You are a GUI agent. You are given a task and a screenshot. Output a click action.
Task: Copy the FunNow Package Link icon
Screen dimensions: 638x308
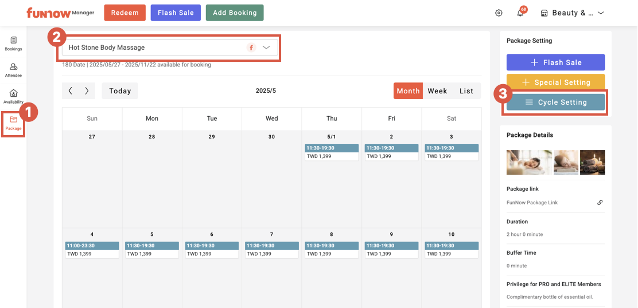point(600,203)
